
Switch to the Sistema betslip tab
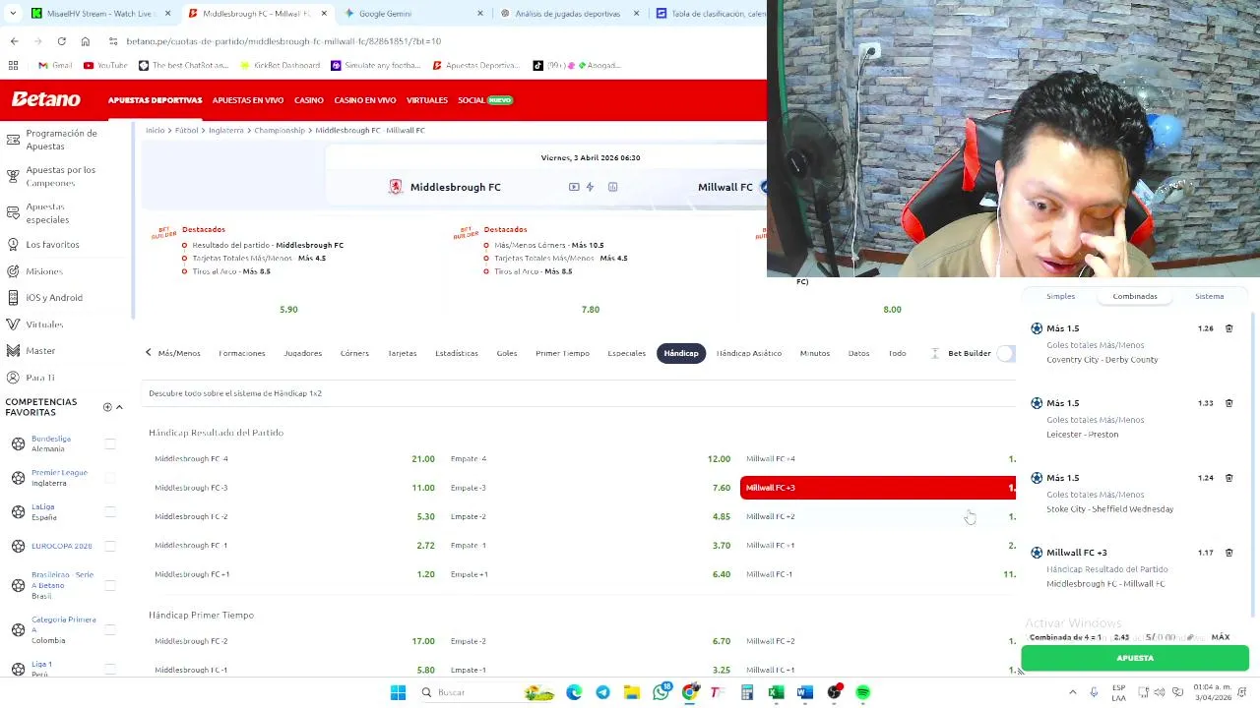tap(1209, 296)
